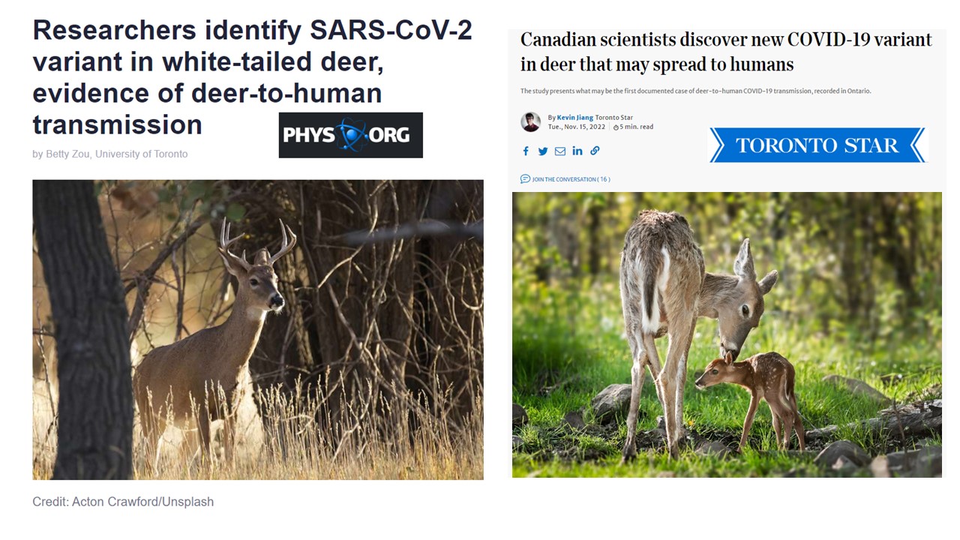The height and width of the screenshot is (540, 960).
Task: Open Kevin Jiang's author link
Action: [x=574, y=118]
